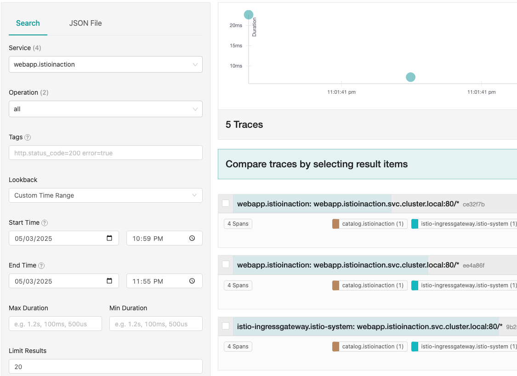Expand the Operation dropdown set to all
This screenshot has height=376, width=517.
(x=106, y=109)
